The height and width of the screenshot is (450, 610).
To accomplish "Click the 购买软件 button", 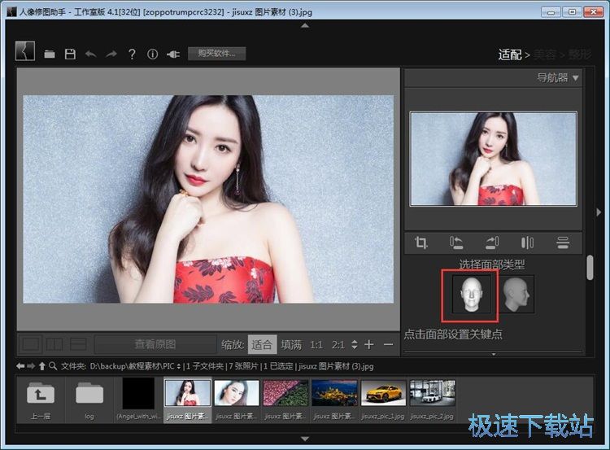I will tap(216, 54).
